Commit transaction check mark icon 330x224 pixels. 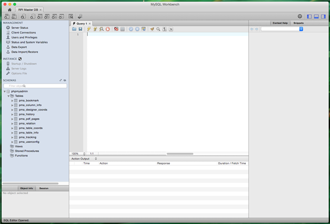131,29
